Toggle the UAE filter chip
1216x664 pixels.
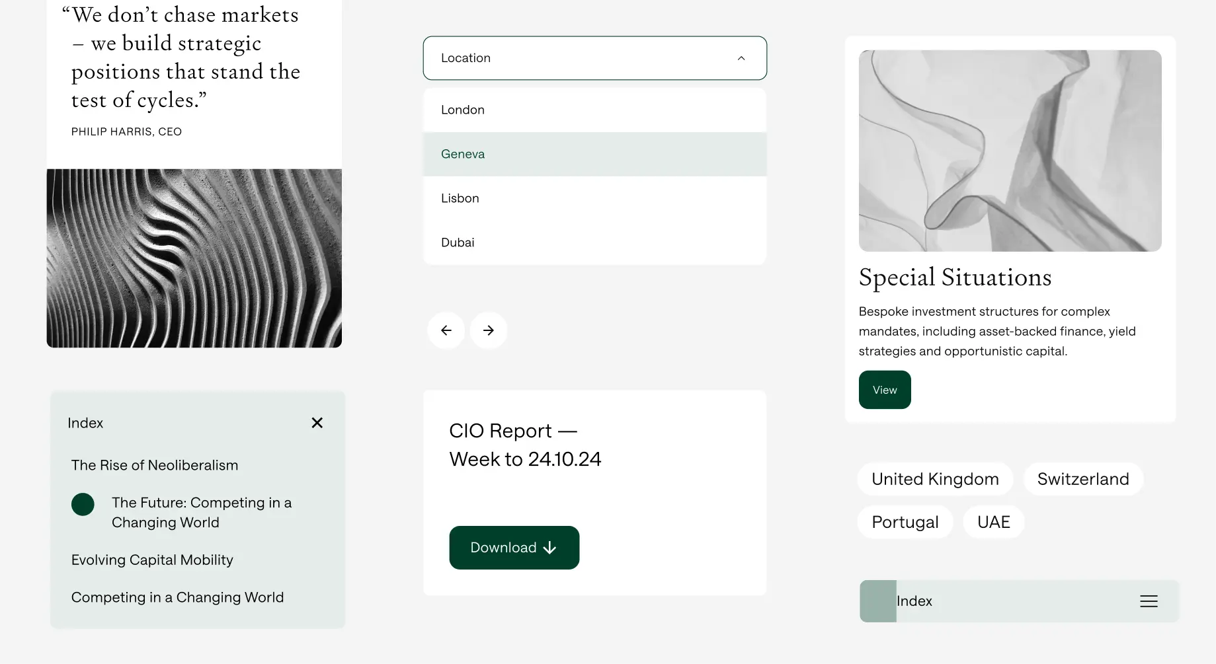(993, 522)
